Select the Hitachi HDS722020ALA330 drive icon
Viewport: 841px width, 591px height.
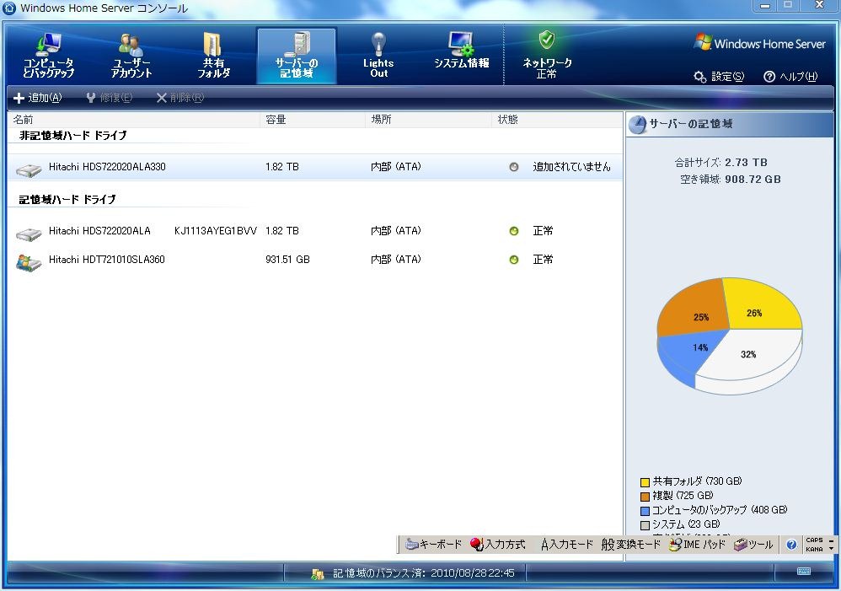29,169
